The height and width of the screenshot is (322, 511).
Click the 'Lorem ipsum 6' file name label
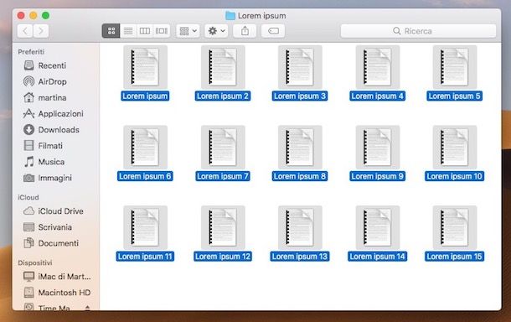point(145,176)
